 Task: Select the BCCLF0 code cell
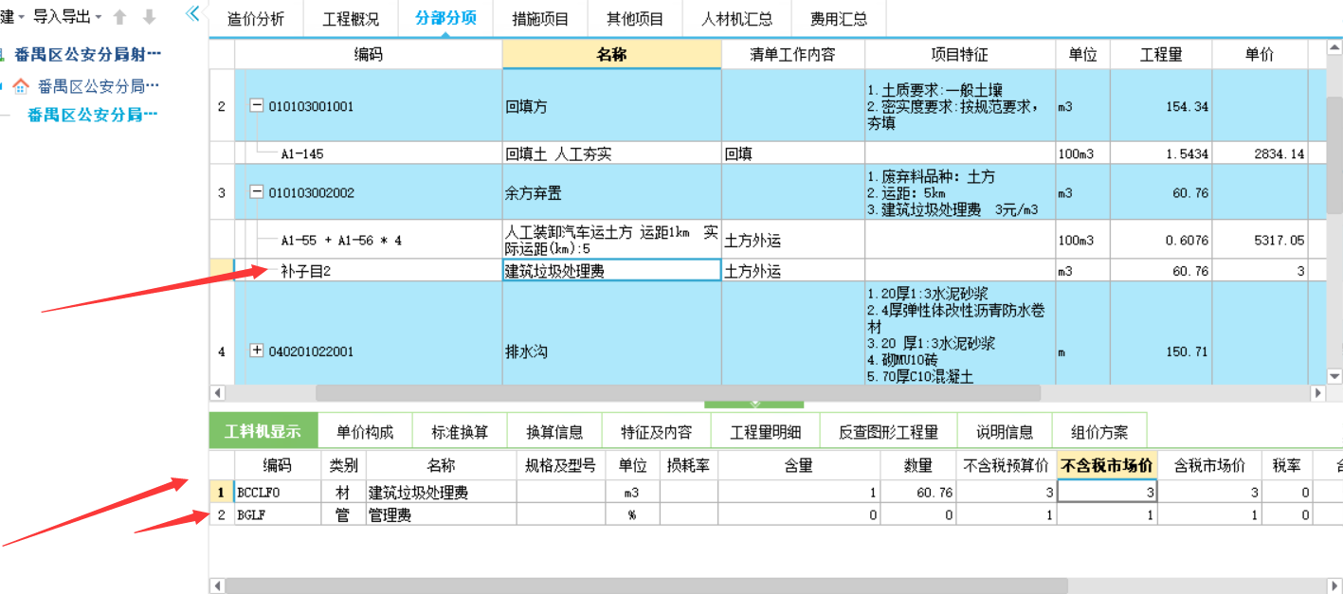[x=276, y=493]
